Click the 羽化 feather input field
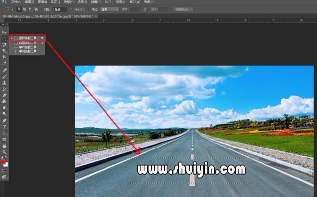This screenshot has height=197, width=317. coord(59,9)
